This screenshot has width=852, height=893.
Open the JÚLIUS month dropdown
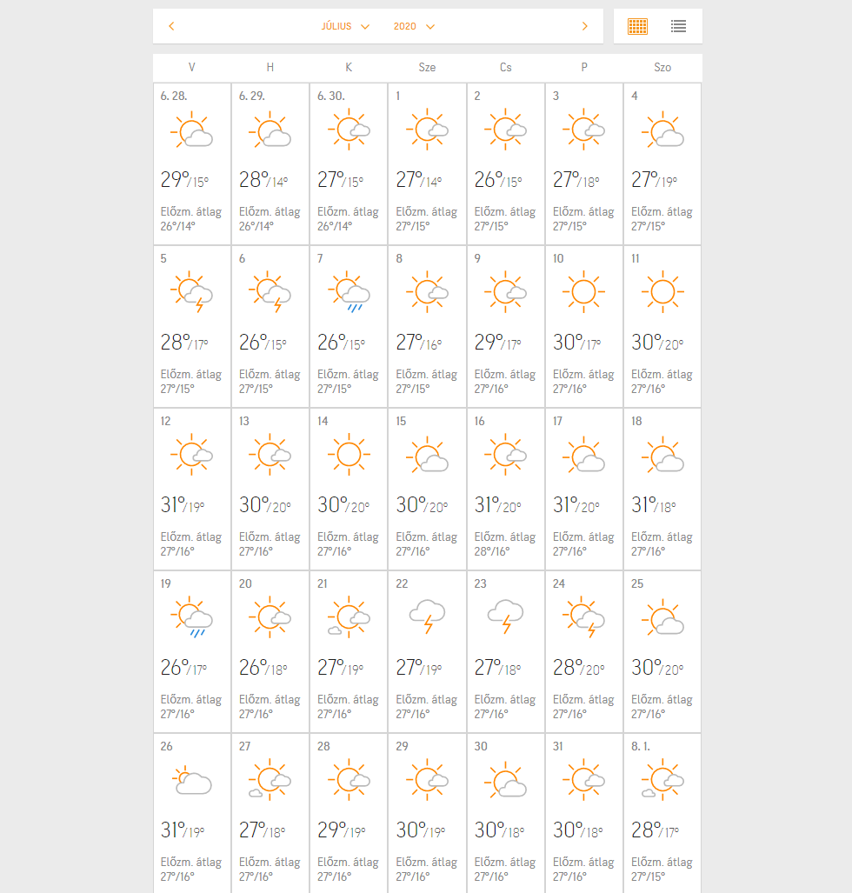tap(345, 26)
